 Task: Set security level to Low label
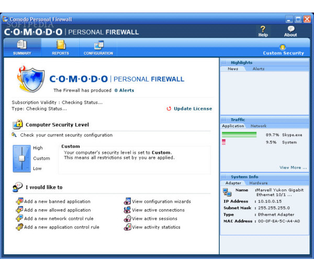point(37,168)
